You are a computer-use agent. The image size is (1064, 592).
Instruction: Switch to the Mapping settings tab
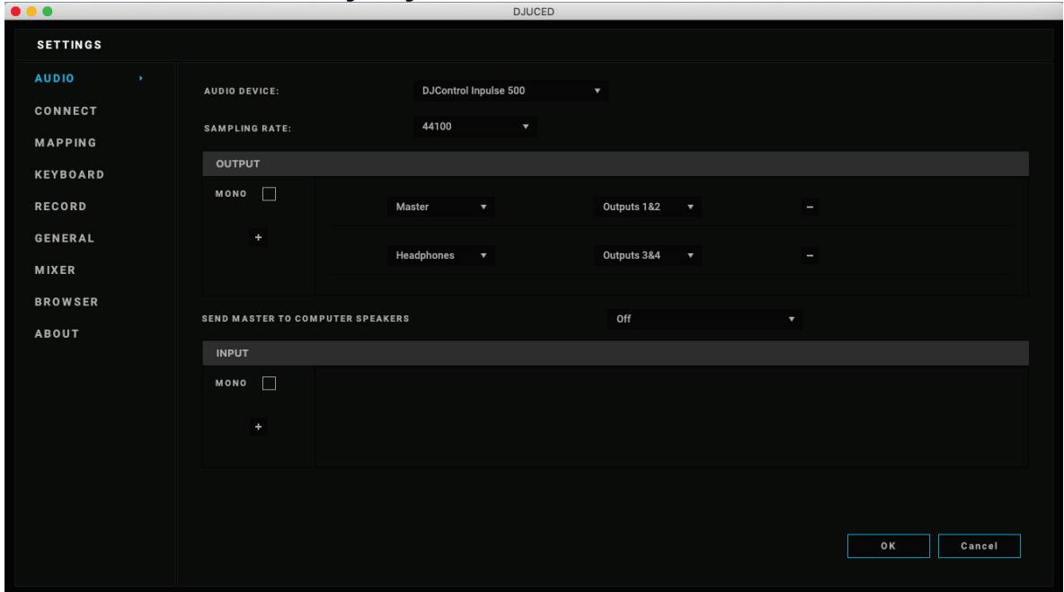(65, 143)
